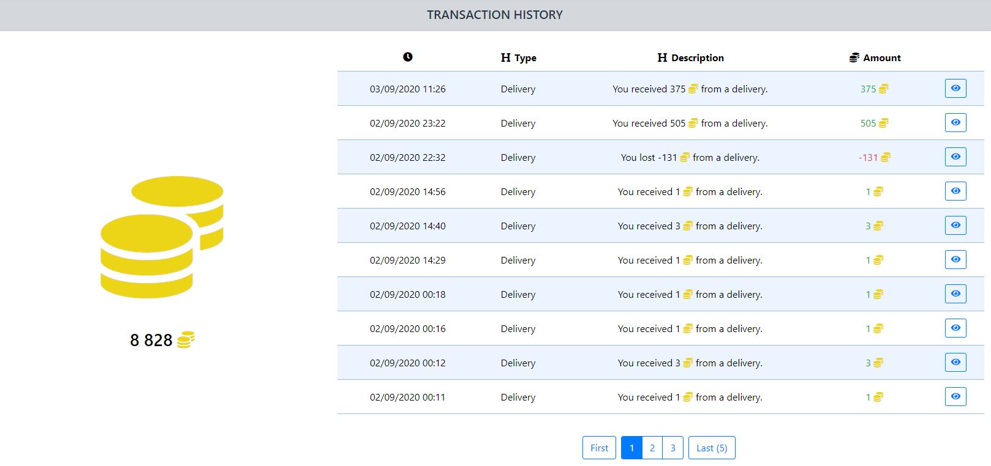Image resolution: width=991 pixels, height=466 pixels.
Task: Click eye icon for 02/09/2020 00:16 row
Action: pyautogui.click(x=955, y=328)
